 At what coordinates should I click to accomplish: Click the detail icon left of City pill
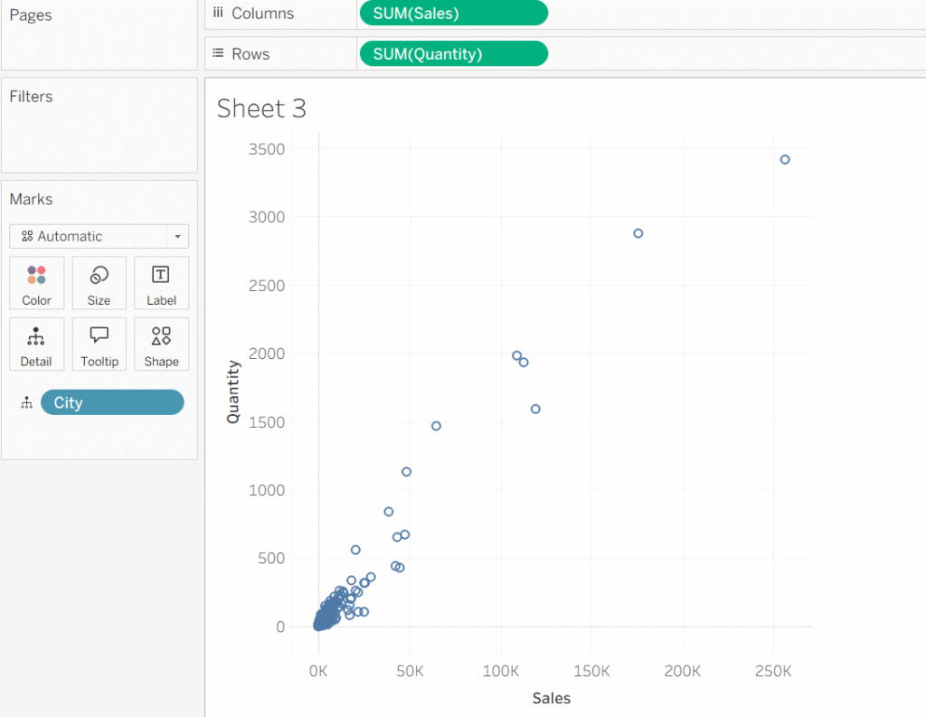tap(26, 403)
